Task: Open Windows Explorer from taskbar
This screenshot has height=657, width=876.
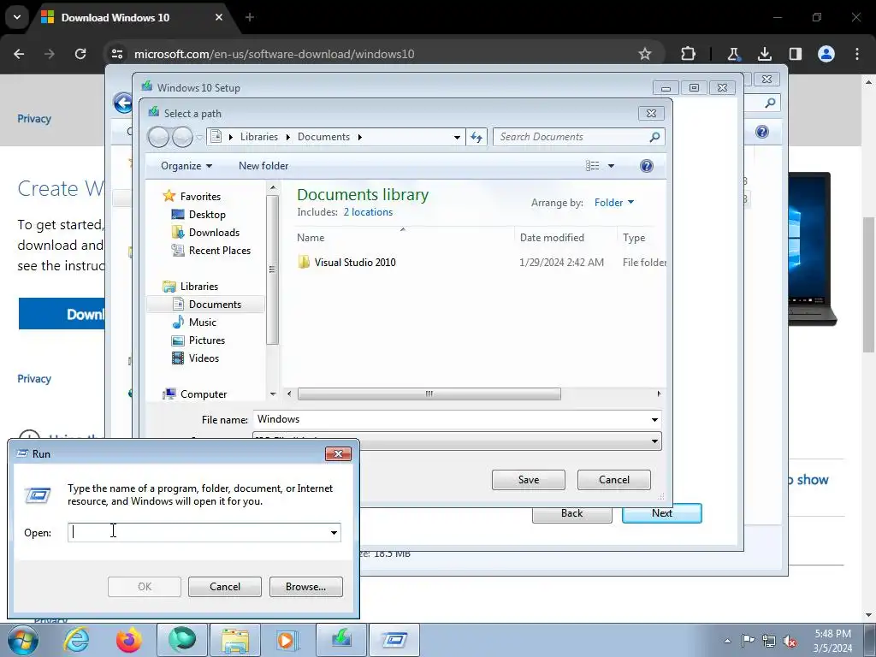Action: (x=234, y=640)
